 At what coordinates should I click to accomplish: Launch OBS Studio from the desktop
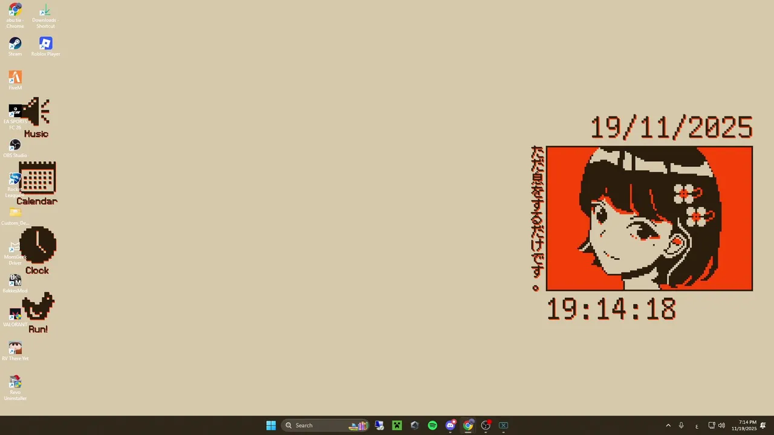point(15,149)
